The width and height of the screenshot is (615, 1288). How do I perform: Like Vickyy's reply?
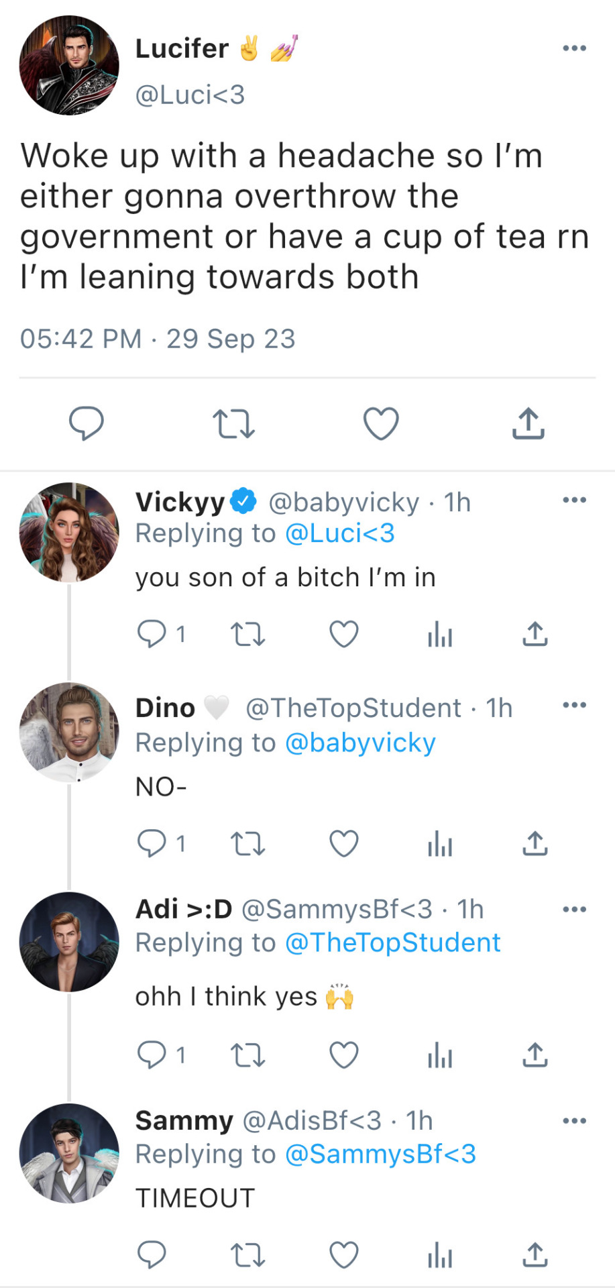tap(344, 634)
